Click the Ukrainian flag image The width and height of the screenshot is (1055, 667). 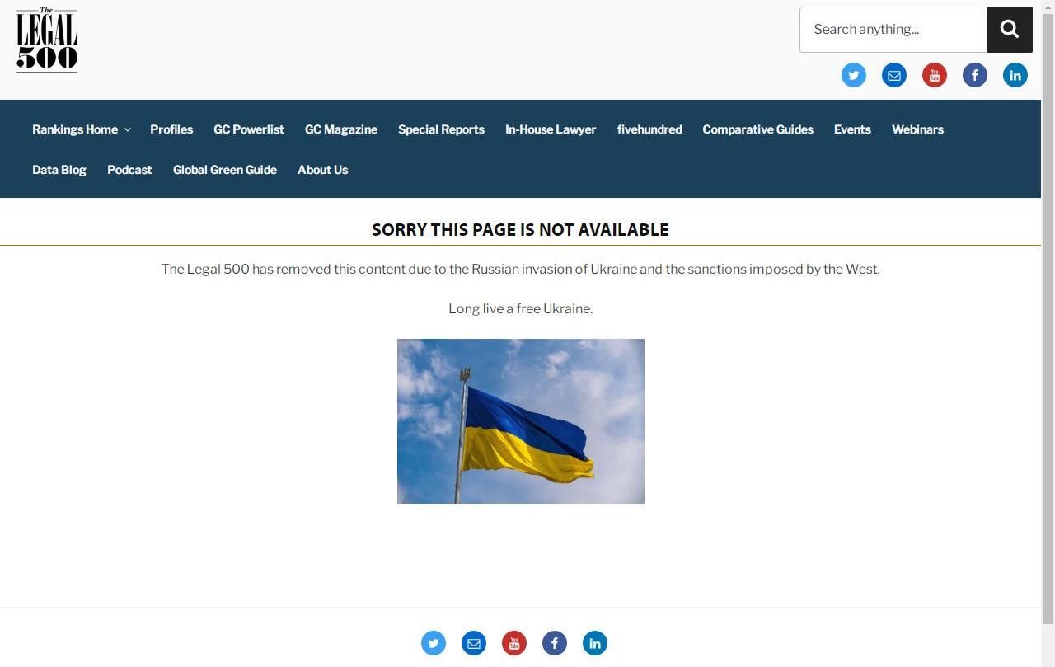(x=521, y=421)
